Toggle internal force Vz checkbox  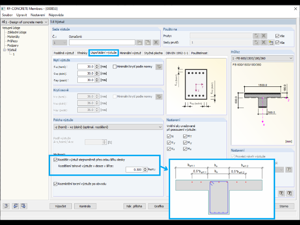(169, 149)
